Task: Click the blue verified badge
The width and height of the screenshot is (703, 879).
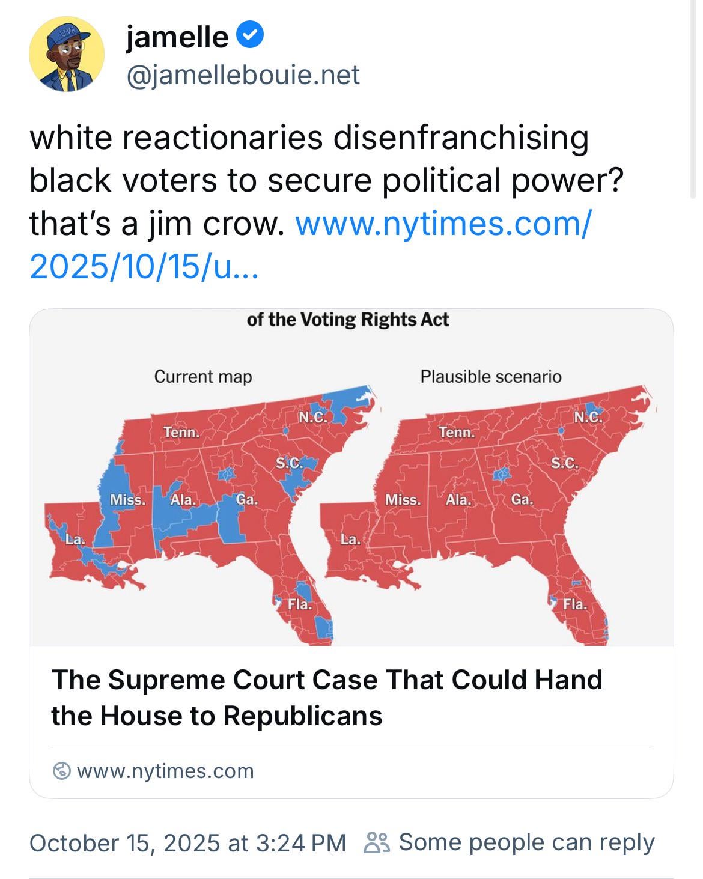Action: coord(250,36)
